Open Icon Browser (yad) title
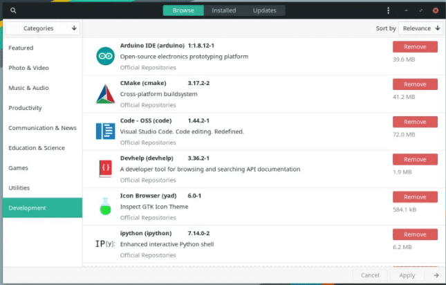This screenshot has height=285, width=446. 148,196
